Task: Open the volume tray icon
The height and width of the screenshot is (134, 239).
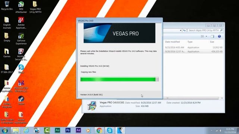Action: tap(220, 131)
